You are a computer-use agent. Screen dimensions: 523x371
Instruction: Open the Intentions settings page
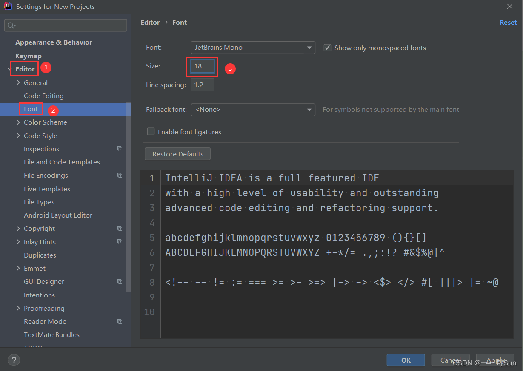point(39,295)
